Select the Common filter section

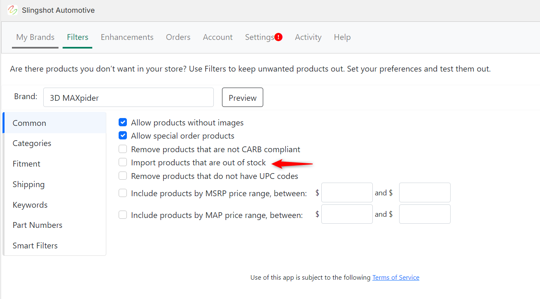pos(54,123)
